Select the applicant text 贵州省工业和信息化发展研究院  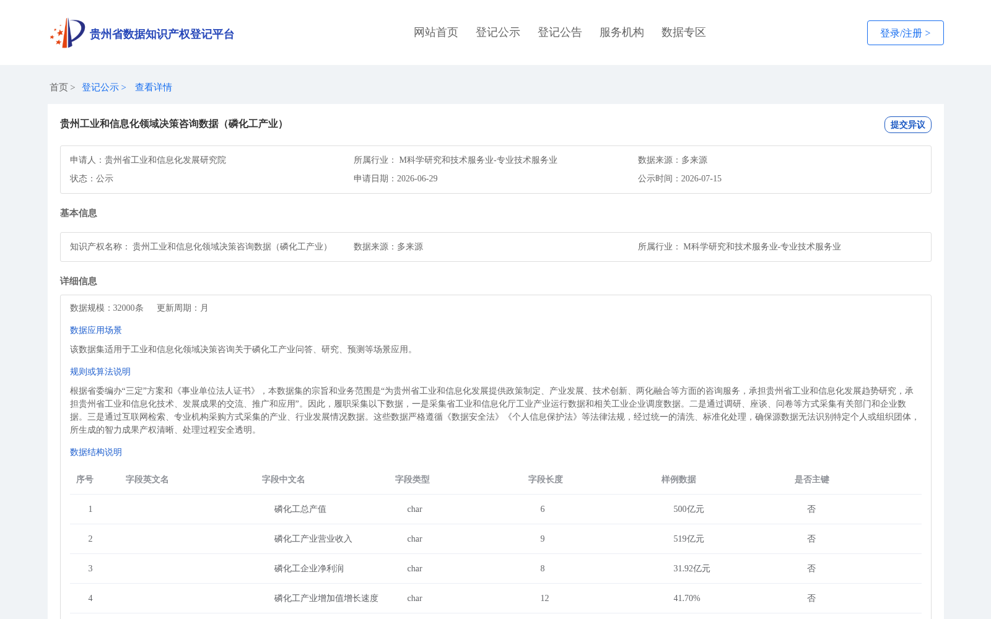(165, 160)
